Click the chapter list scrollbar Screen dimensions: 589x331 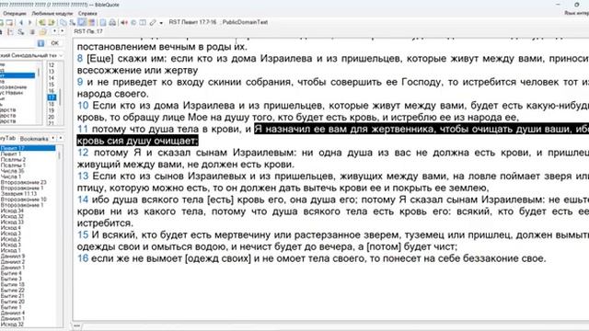pyautogui.click(x=60, y=97)
